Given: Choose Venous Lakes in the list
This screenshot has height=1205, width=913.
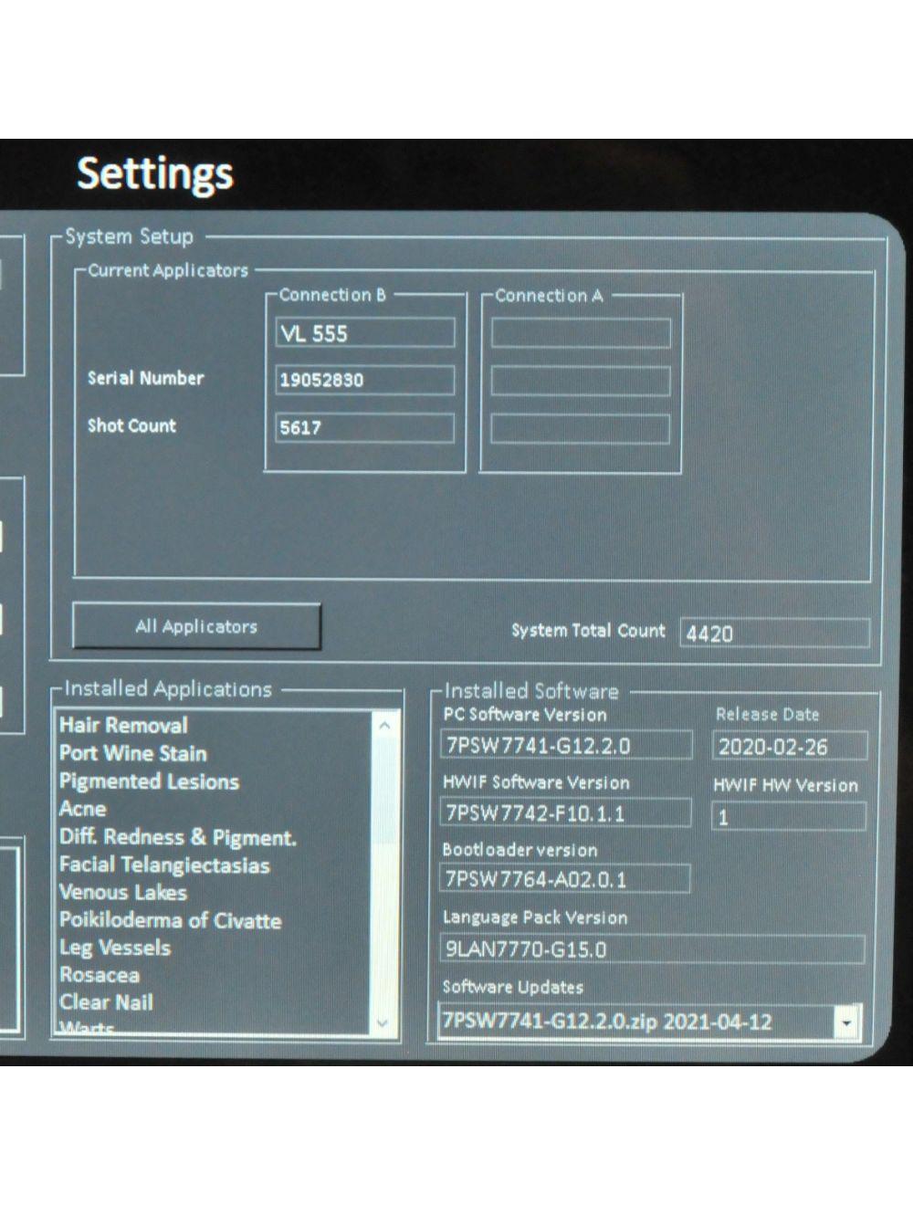Looking at the screenshot, I should coord(123,892).
